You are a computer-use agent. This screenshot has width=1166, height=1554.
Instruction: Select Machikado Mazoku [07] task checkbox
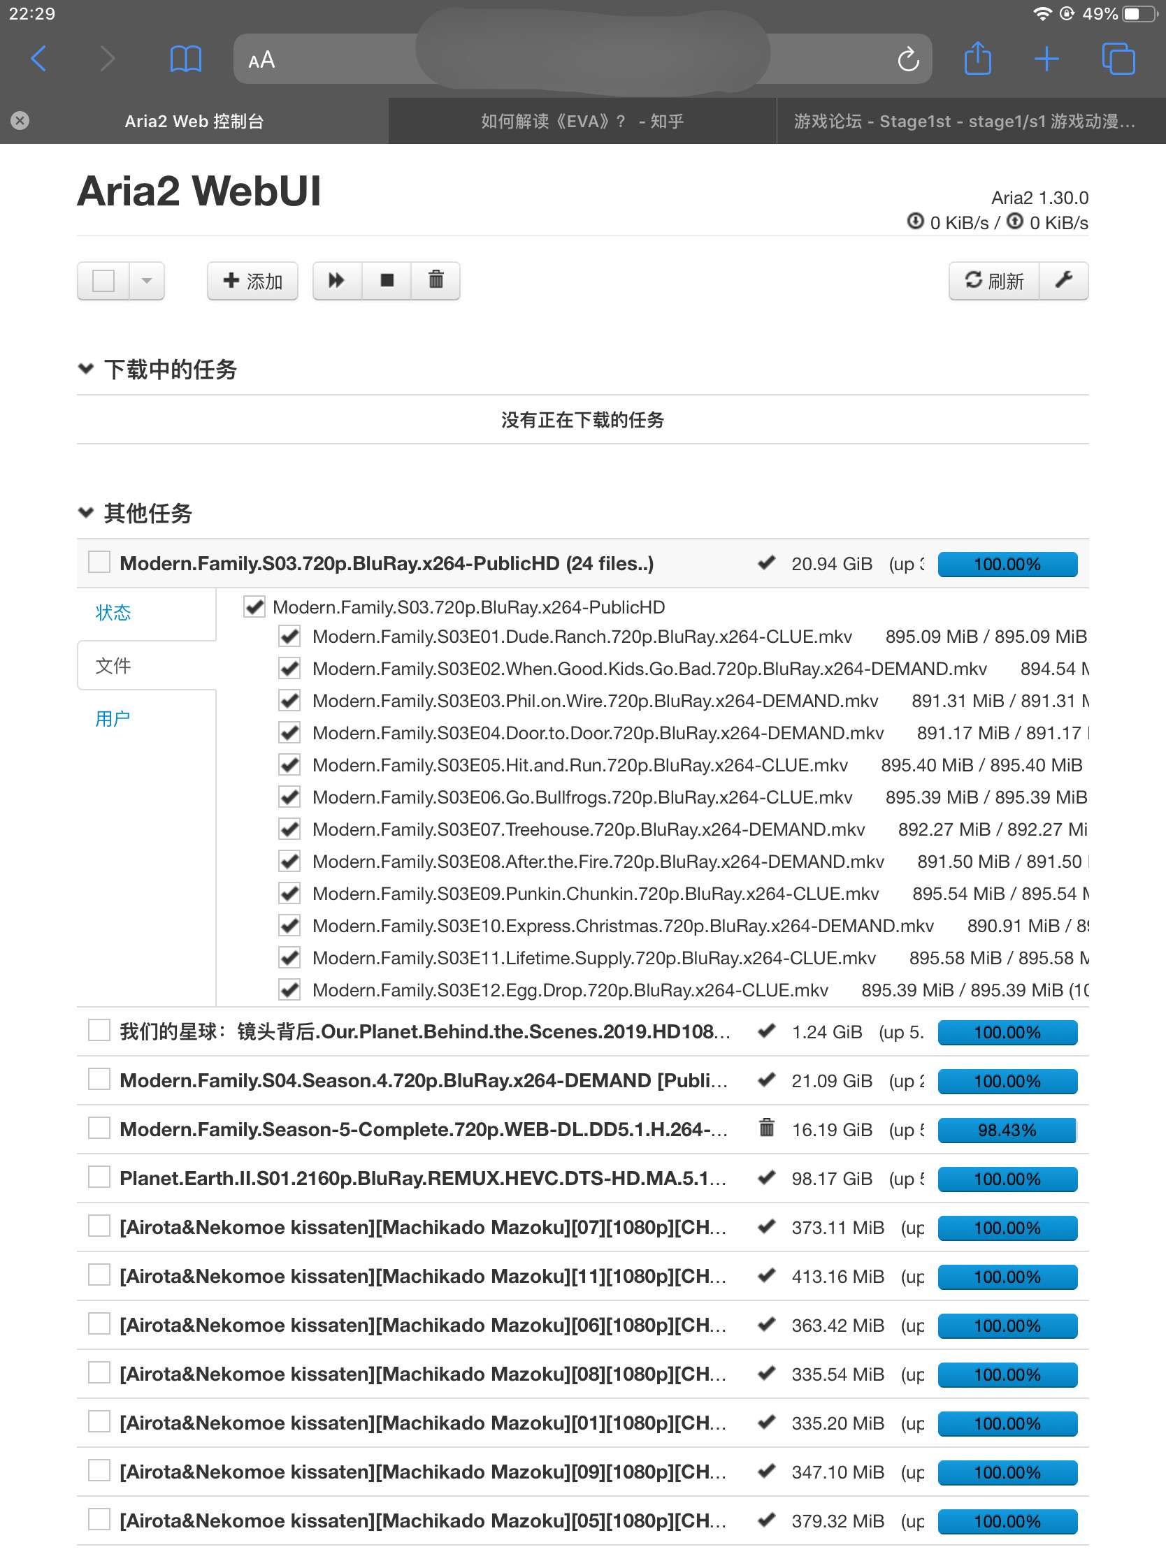(99, 1226)
